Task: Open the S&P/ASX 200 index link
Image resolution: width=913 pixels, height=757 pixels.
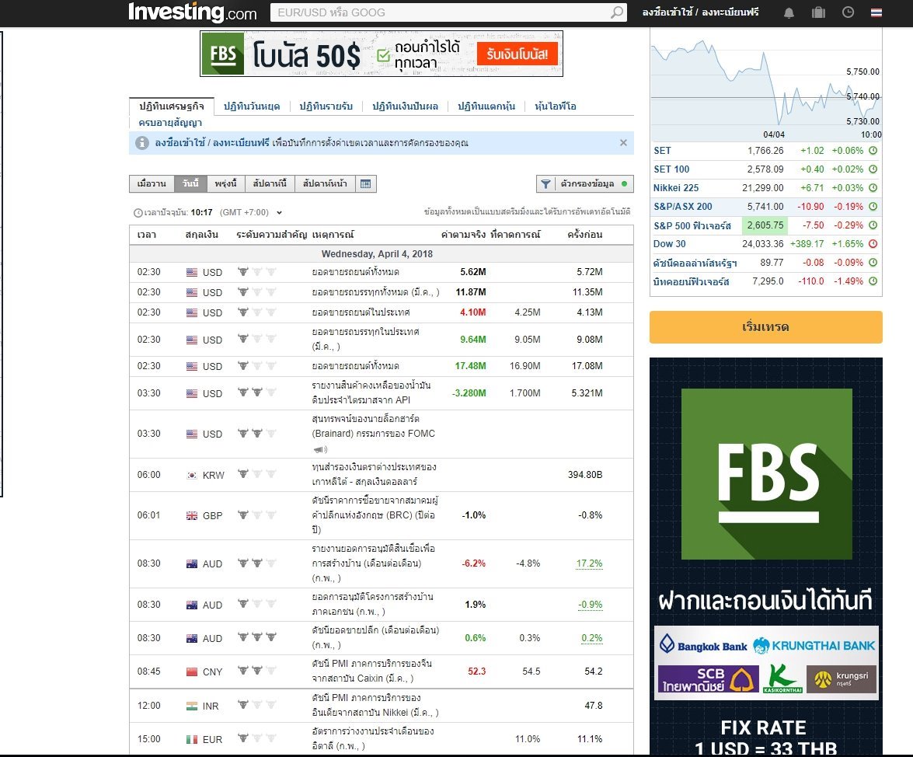Action: click(683, 206)
